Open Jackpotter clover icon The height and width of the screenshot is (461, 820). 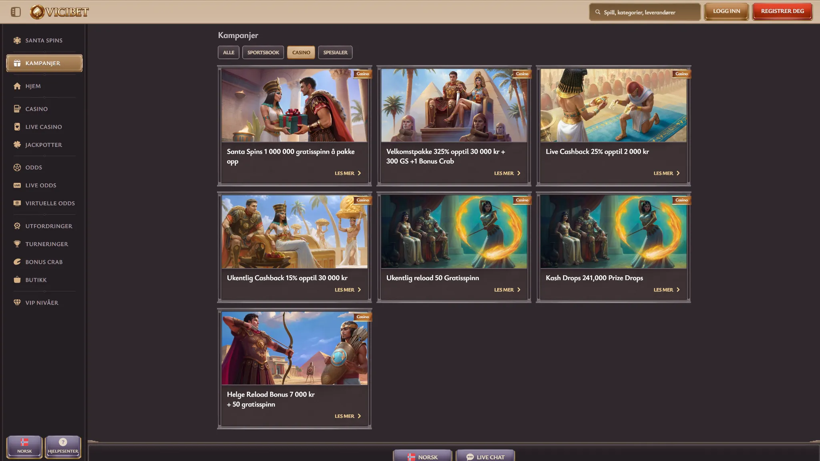17,145
